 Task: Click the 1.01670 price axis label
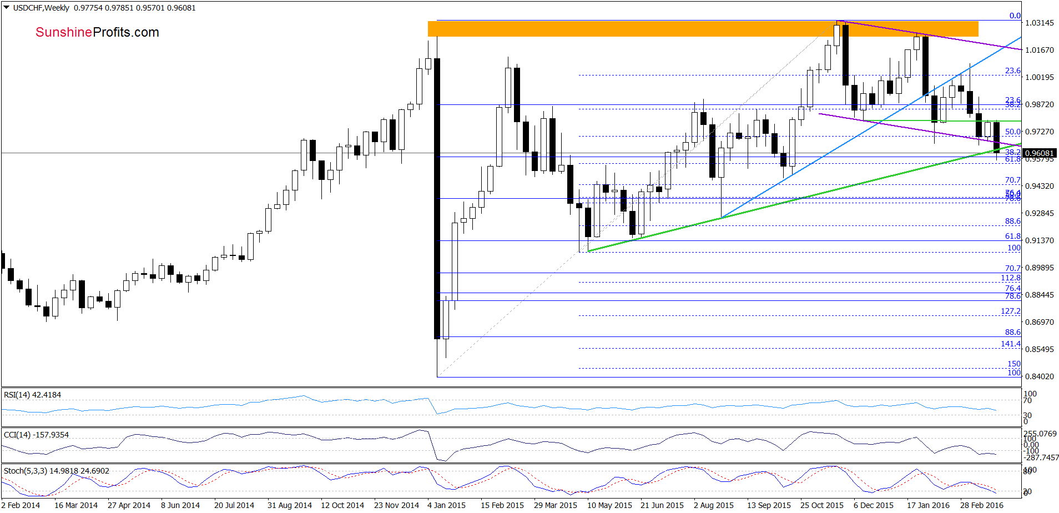click(1039, 50)
